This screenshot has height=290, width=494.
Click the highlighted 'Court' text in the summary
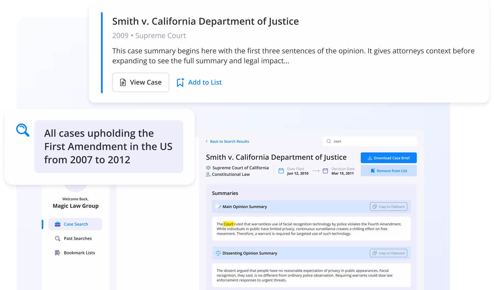228,224
